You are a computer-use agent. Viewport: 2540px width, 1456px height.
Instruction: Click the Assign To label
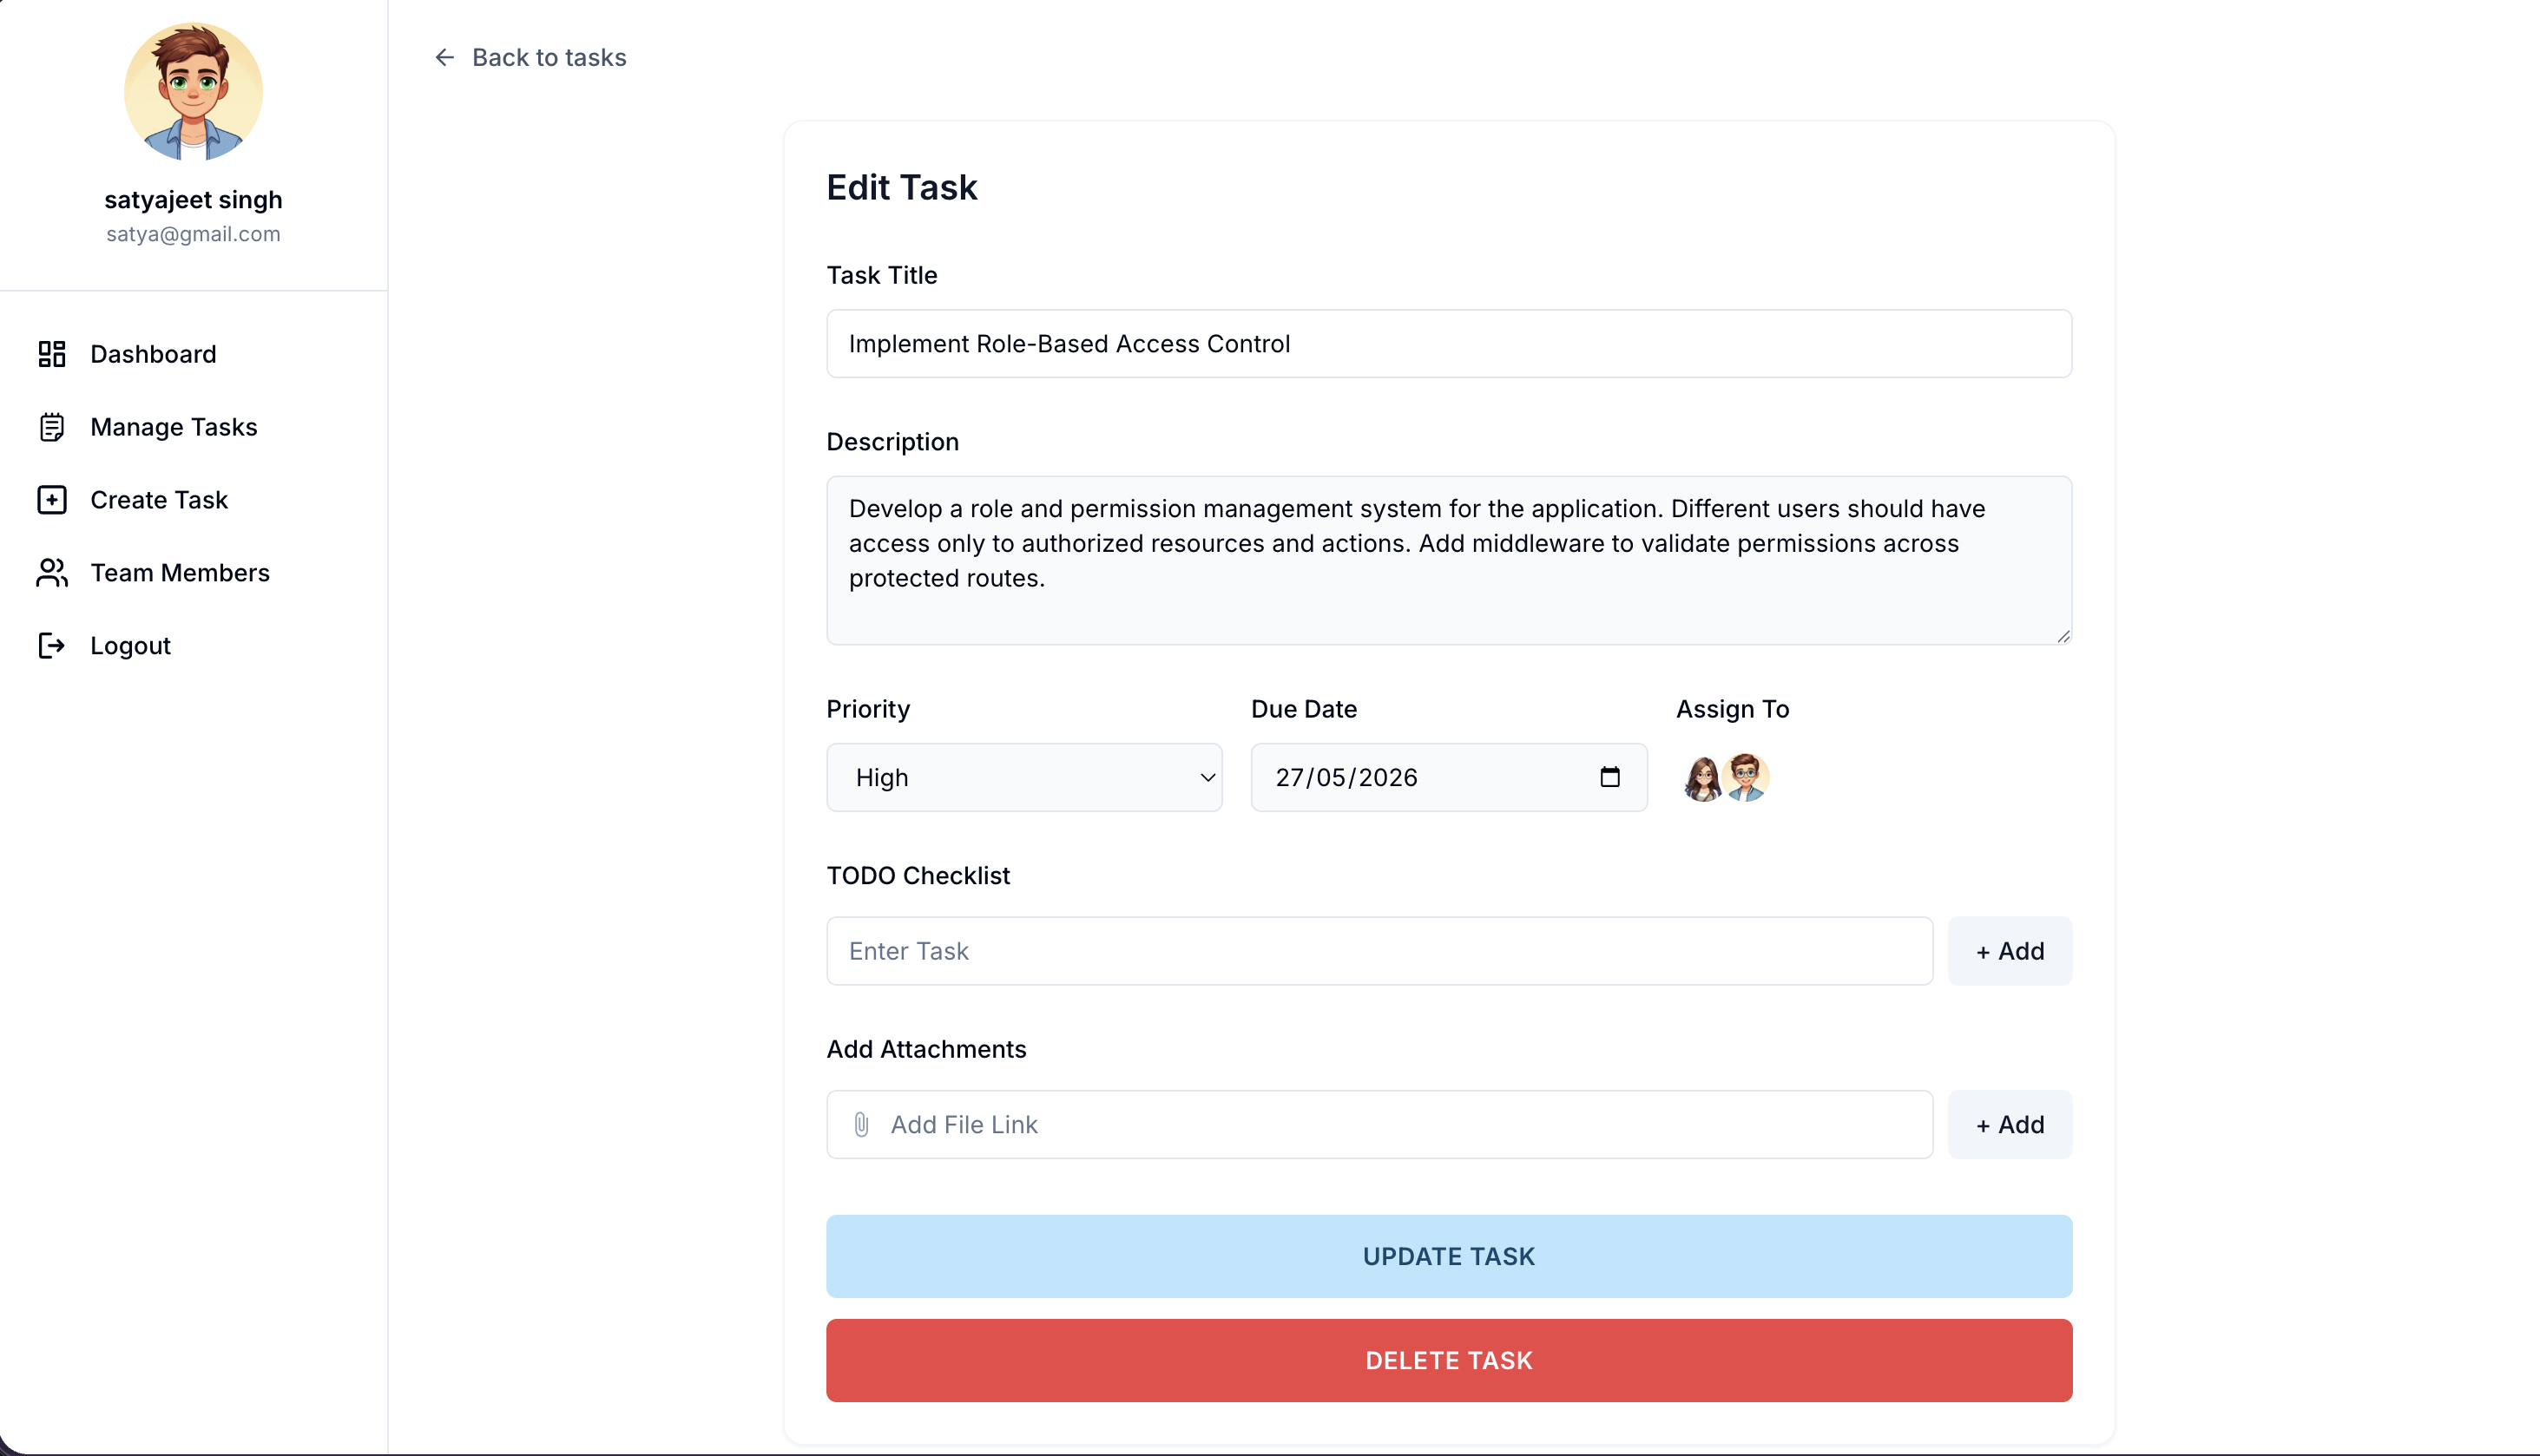(1733, 709)
